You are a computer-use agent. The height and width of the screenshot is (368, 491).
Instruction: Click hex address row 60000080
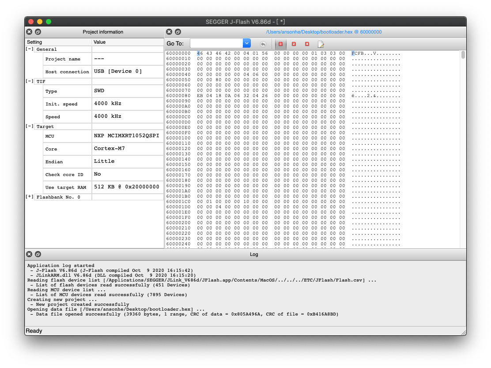pos(178,96)
